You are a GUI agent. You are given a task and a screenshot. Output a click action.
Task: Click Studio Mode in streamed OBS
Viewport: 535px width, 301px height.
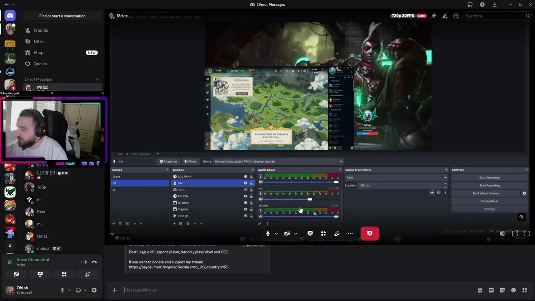tap(489, 202)
